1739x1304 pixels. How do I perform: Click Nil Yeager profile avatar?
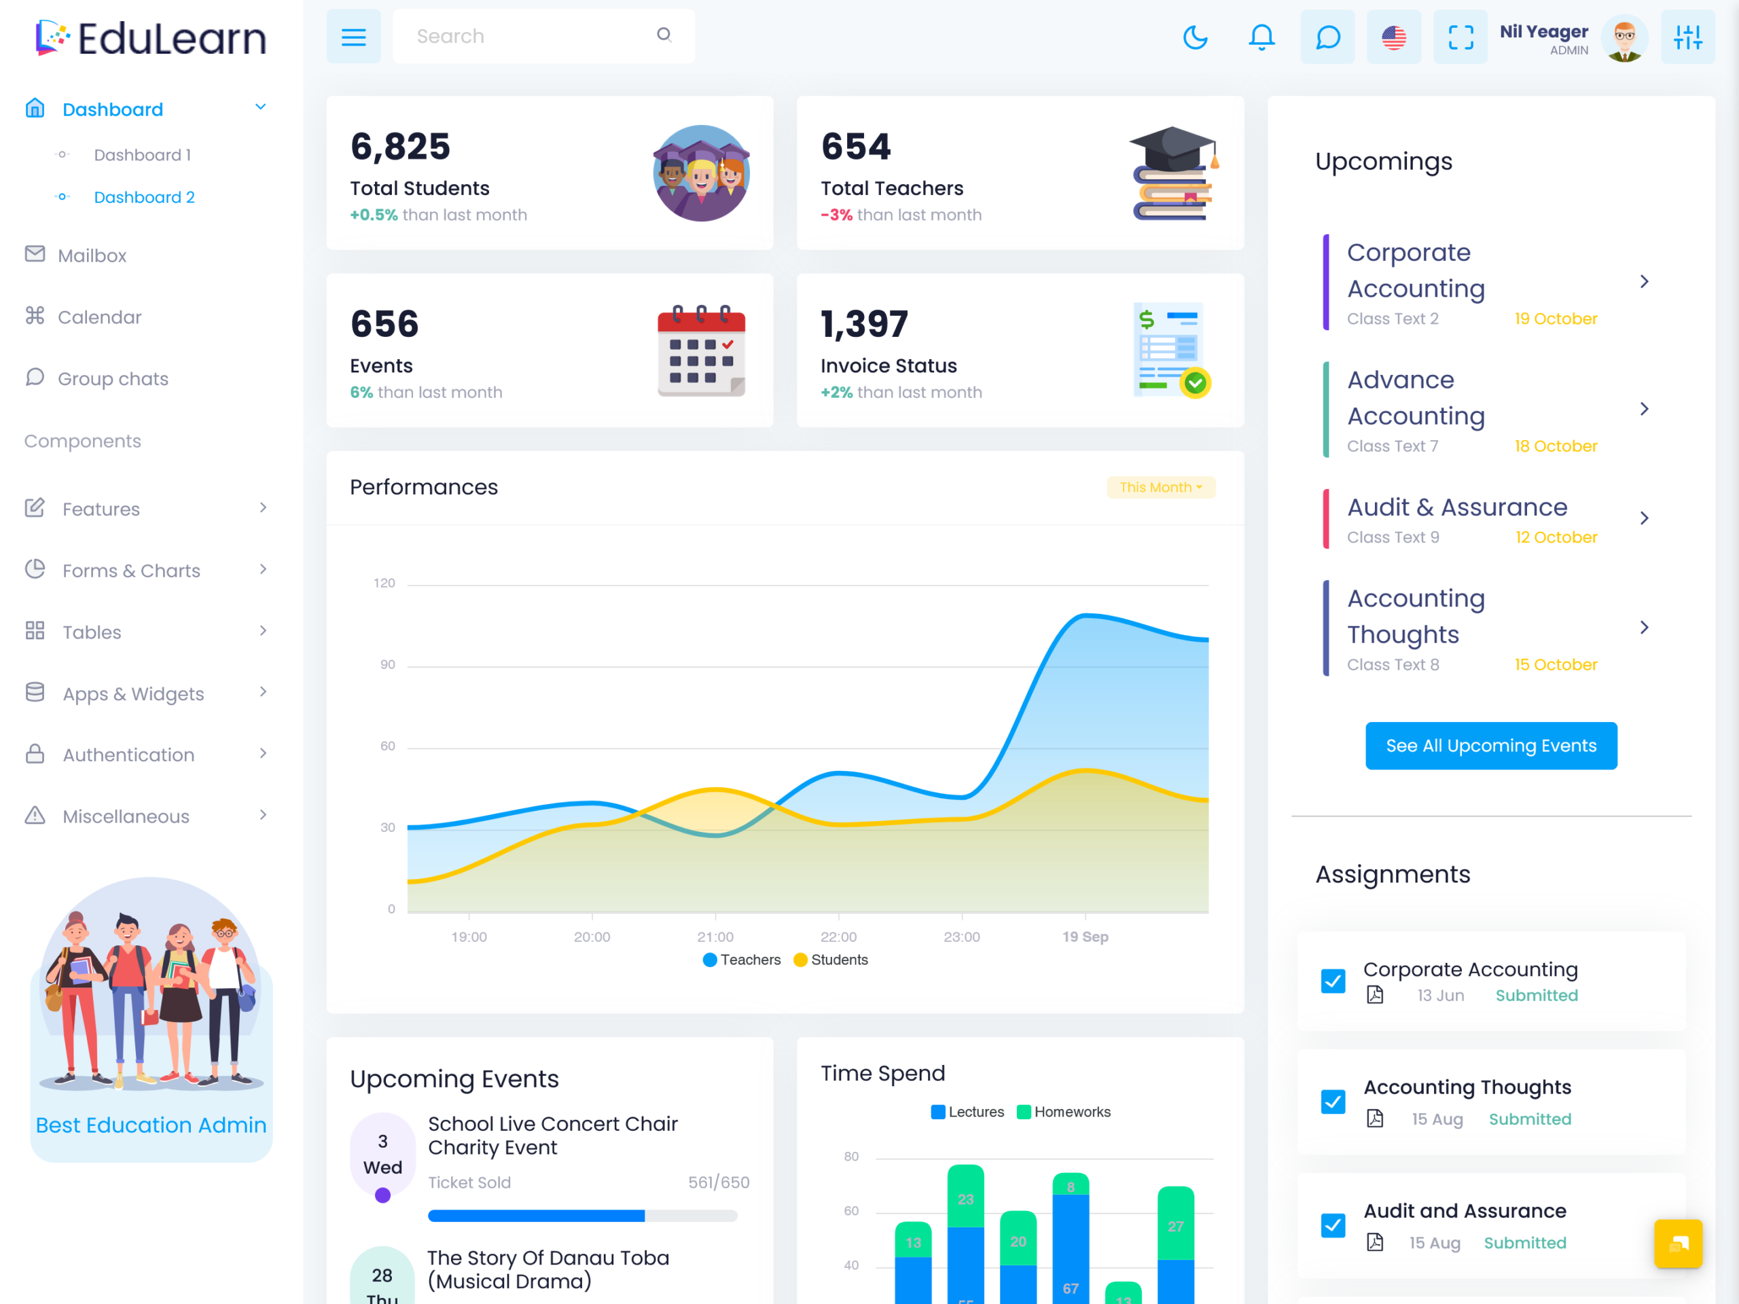point(1624,37)
